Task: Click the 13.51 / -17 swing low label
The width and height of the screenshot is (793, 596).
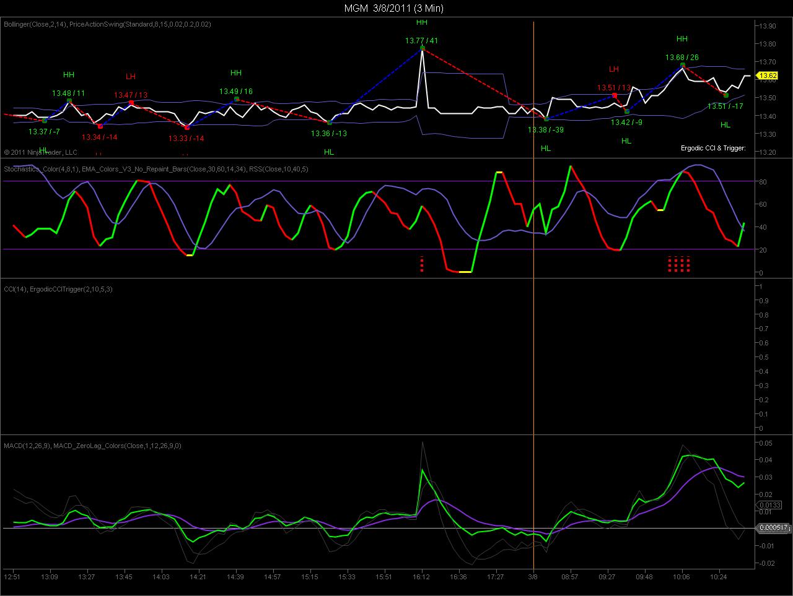Action: [725, 106]
